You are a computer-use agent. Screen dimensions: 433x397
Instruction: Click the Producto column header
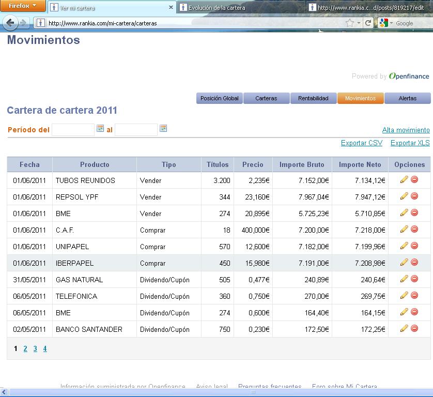point(95,165)
